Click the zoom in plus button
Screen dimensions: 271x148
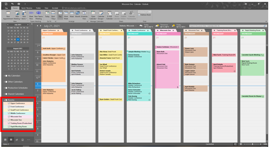click(260, 144)
